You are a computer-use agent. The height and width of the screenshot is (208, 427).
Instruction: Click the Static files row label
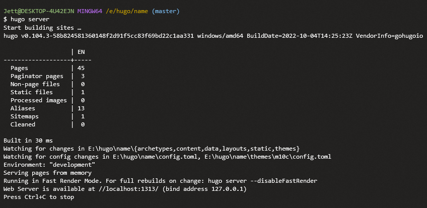(32, 92)
